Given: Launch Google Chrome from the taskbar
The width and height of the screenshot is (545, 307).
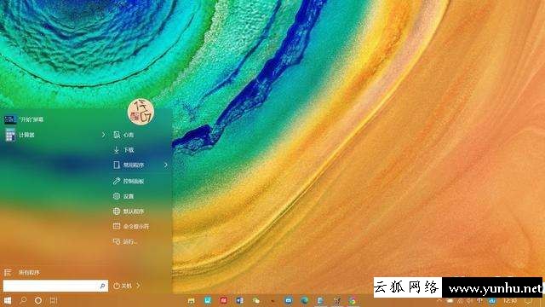Looking at the screenshot, I should pos(353,300).
